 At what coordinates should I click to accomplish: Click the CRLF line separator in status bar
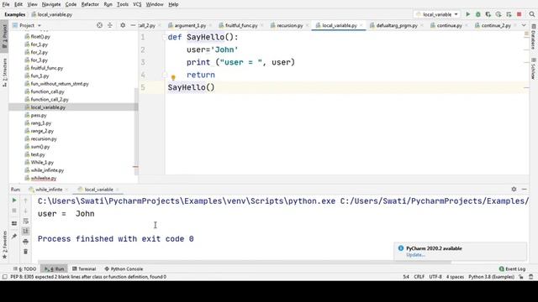coord(419,277)
